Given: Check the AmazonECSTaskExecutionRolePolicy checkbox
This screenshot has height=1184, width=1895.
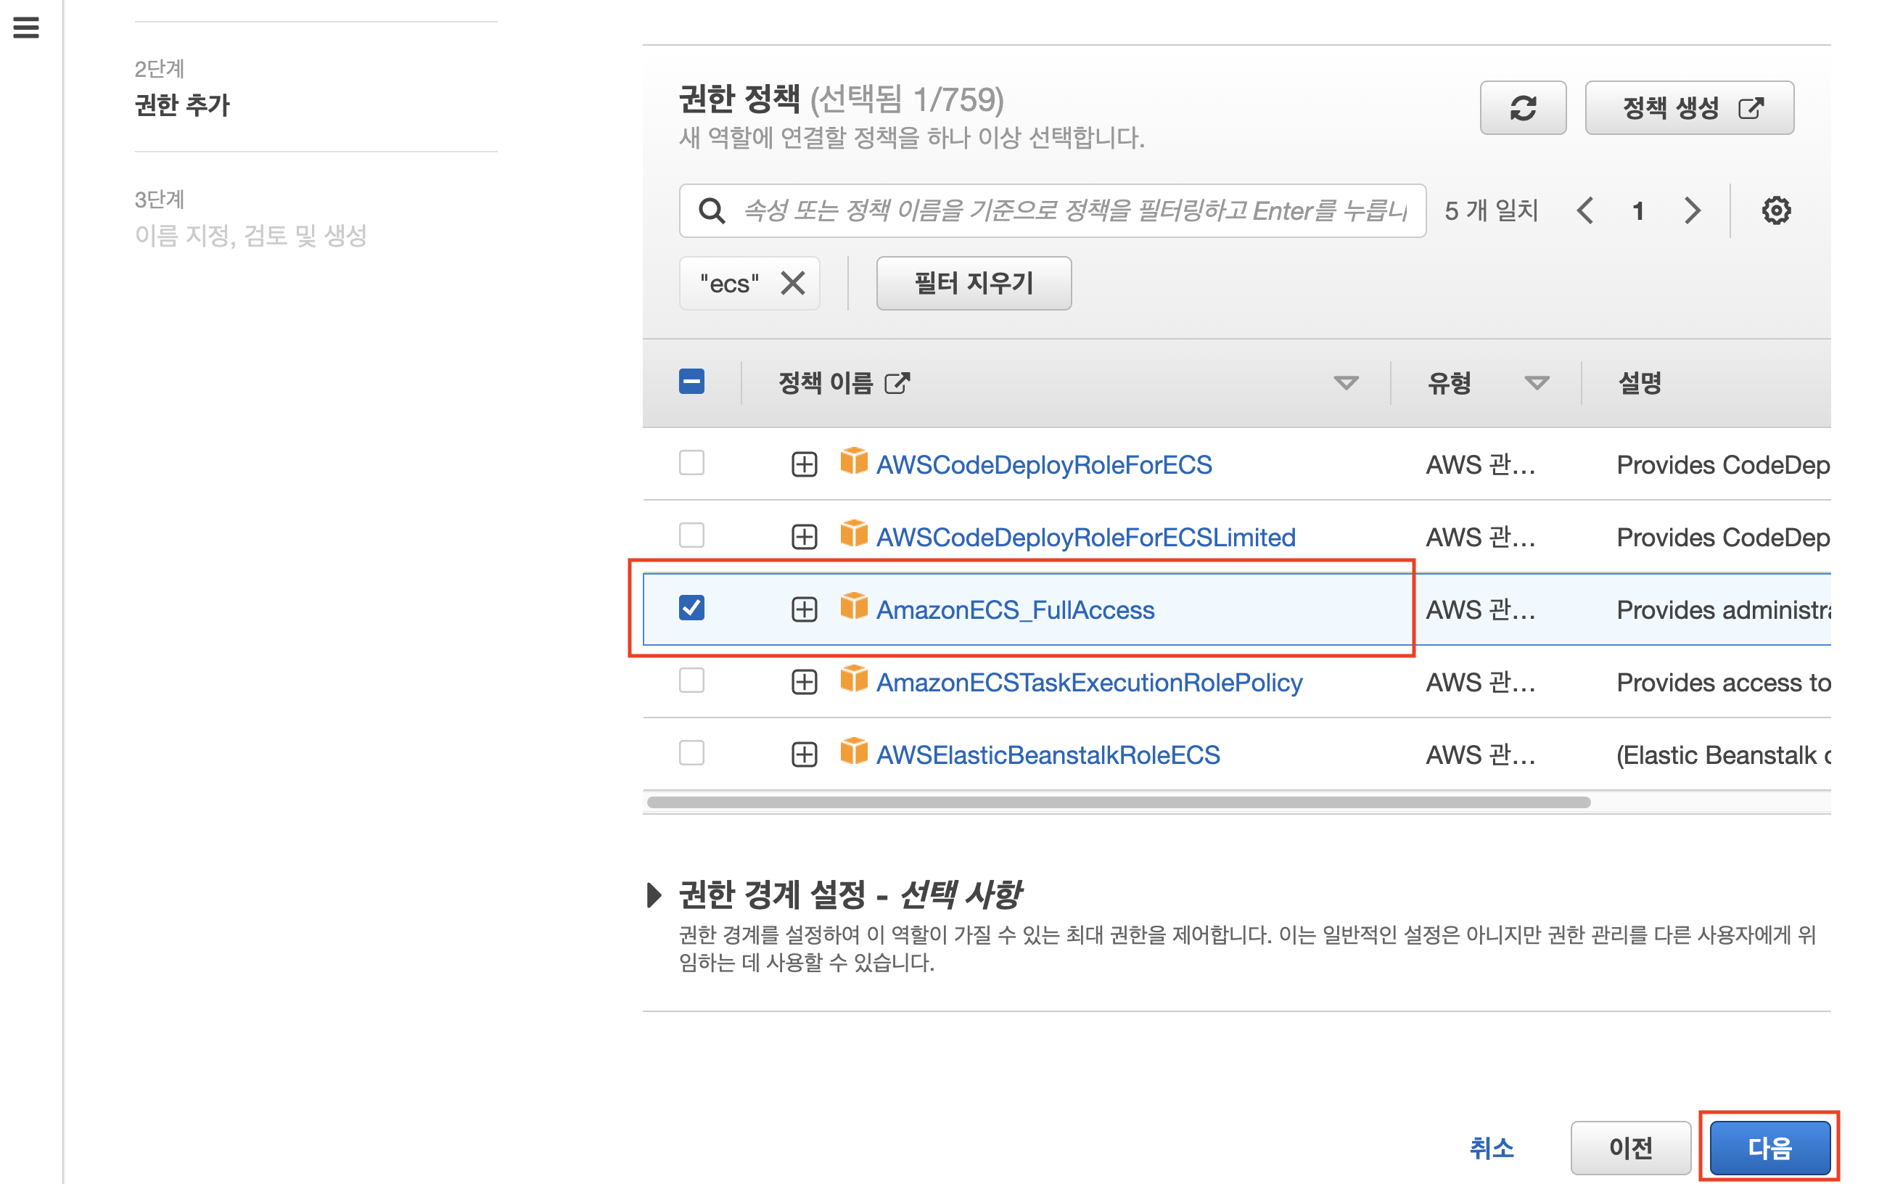Looking at the screenshot, I should (x=691, y=681).
